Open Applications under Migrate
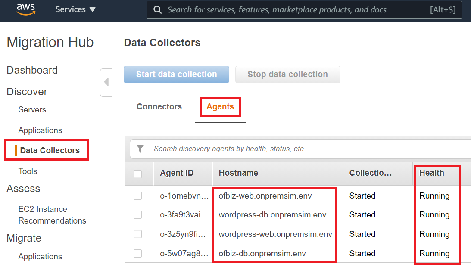This screenshot has width=471, height=267. pyautogui.click(x=40, y=257)
